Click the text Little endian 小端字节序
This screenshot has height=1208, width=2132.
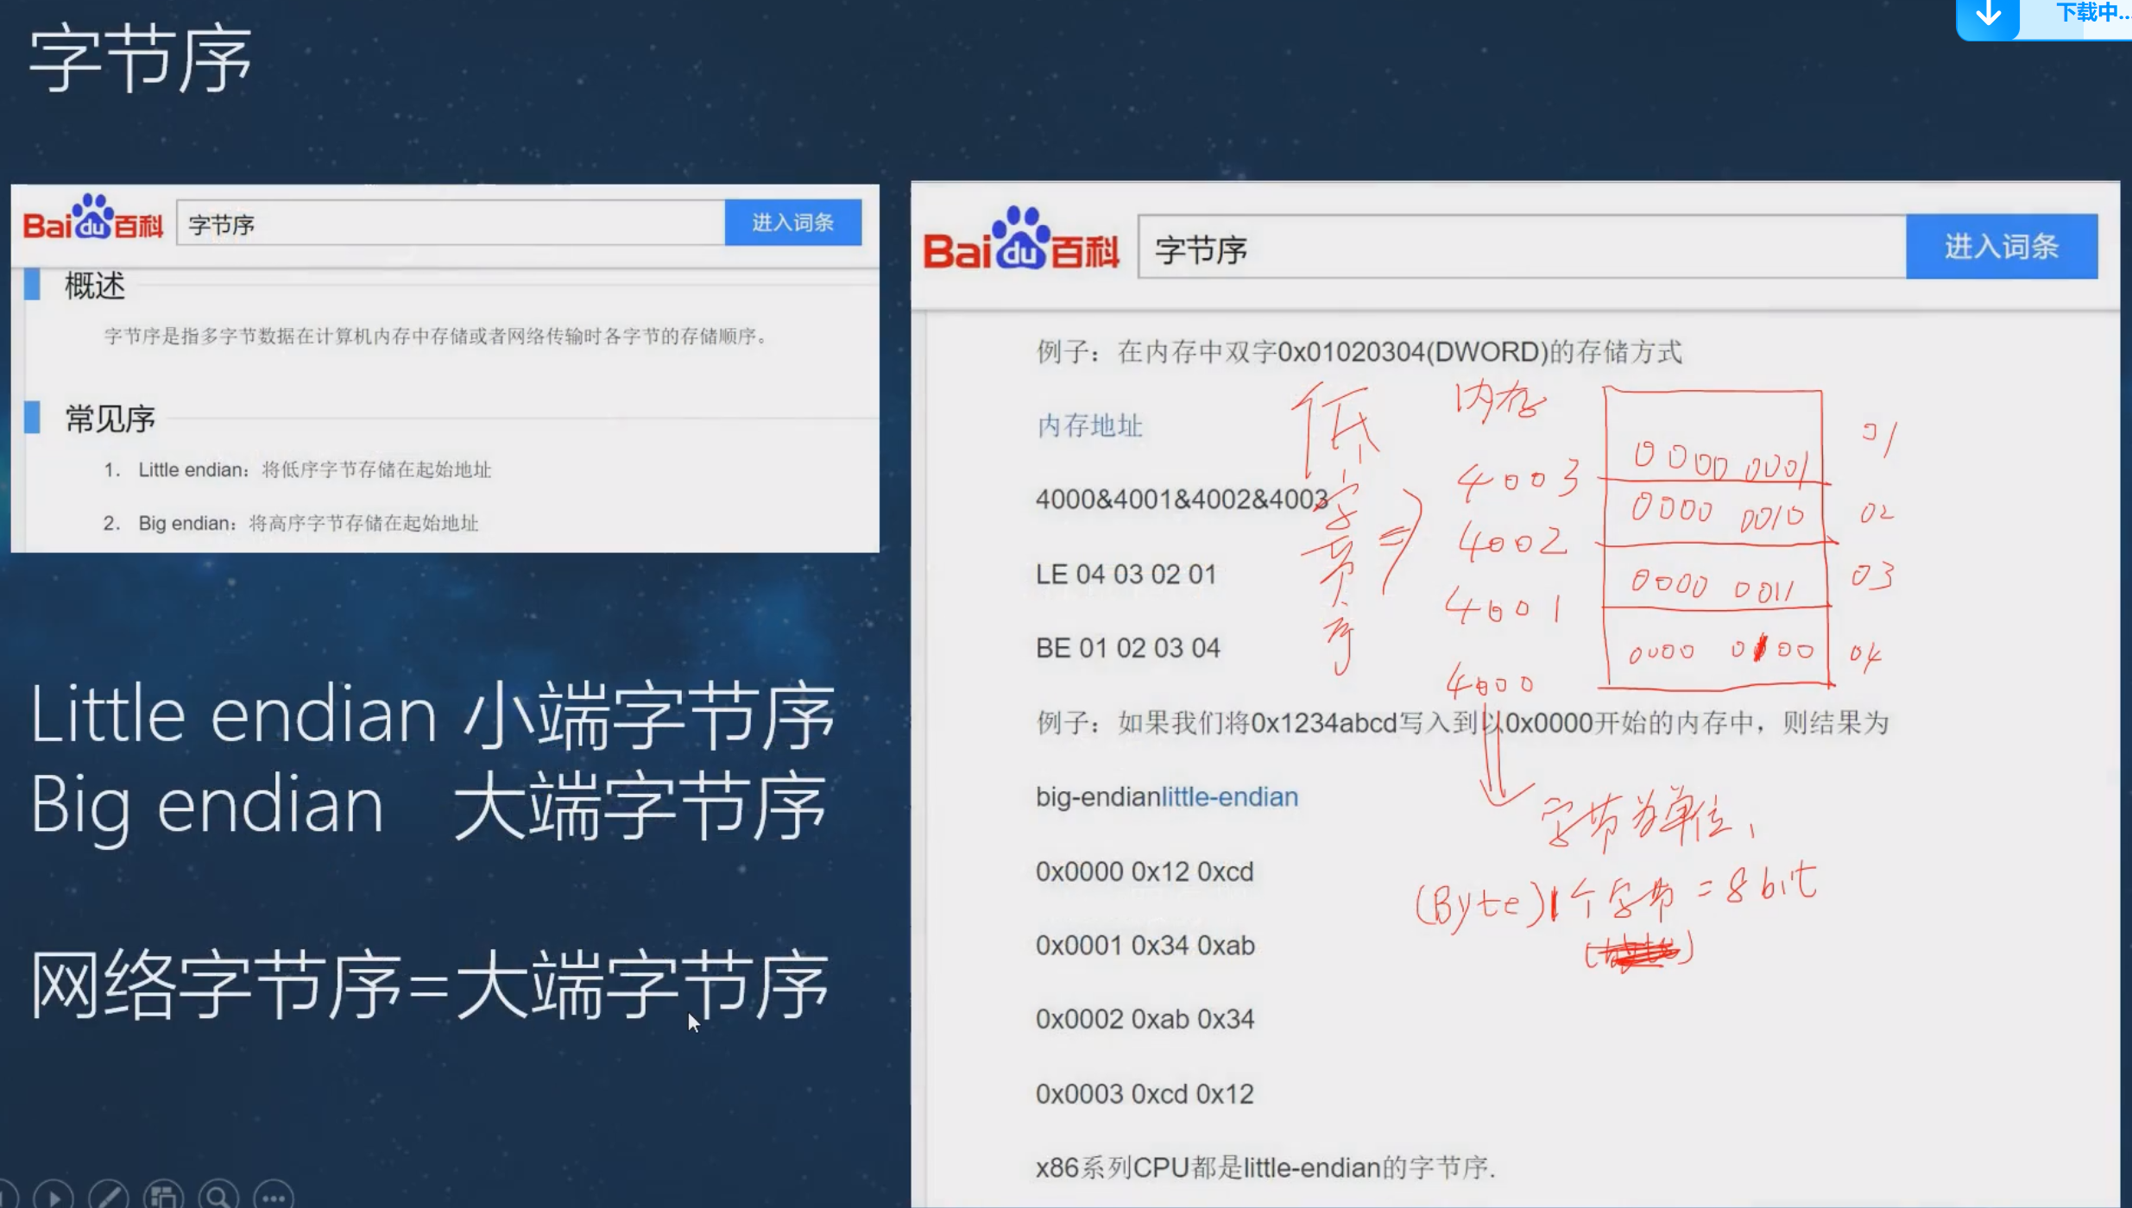[433, 716]
